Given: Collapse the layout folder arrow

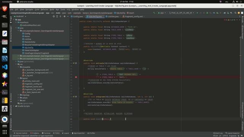Looking at the screenshot, I should 18,78.
